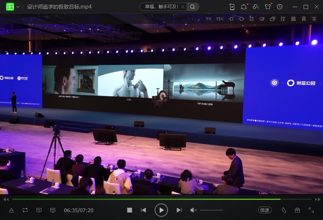Image resolution: width=323 pixels, height=220 pixels.
Task: Expand the main menu arrow beside the logo
Action: (18, 7)
